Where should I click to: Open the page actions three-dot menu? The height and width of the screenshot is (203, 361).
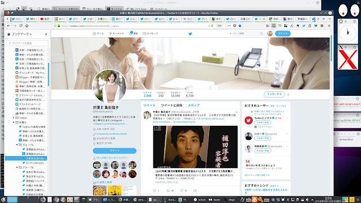coord(229,26)
